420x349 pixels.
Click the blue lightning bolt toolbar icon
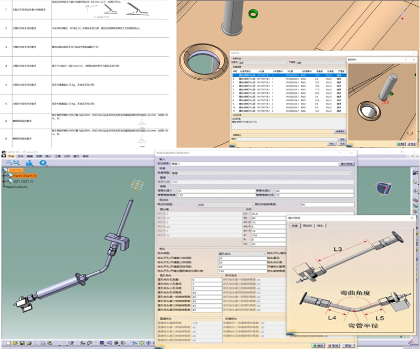pos(43,163)
